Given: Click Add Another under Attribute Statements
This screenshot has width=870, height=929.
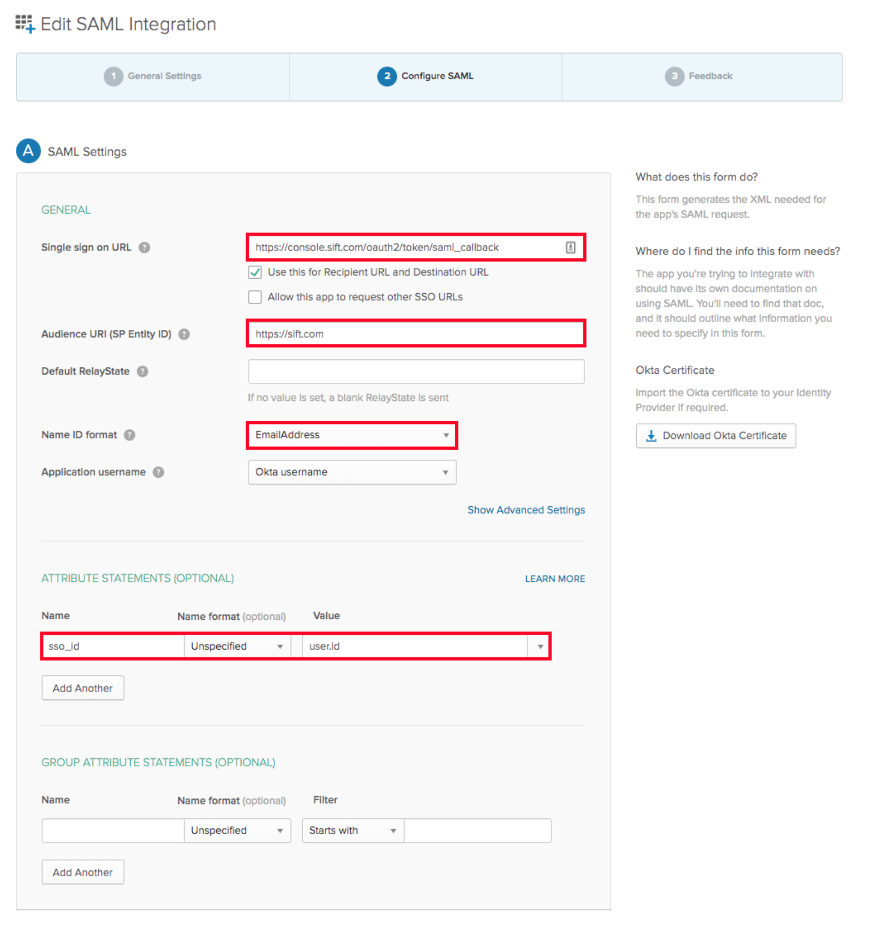Looking at the screenshot, I should pos(83,688).
